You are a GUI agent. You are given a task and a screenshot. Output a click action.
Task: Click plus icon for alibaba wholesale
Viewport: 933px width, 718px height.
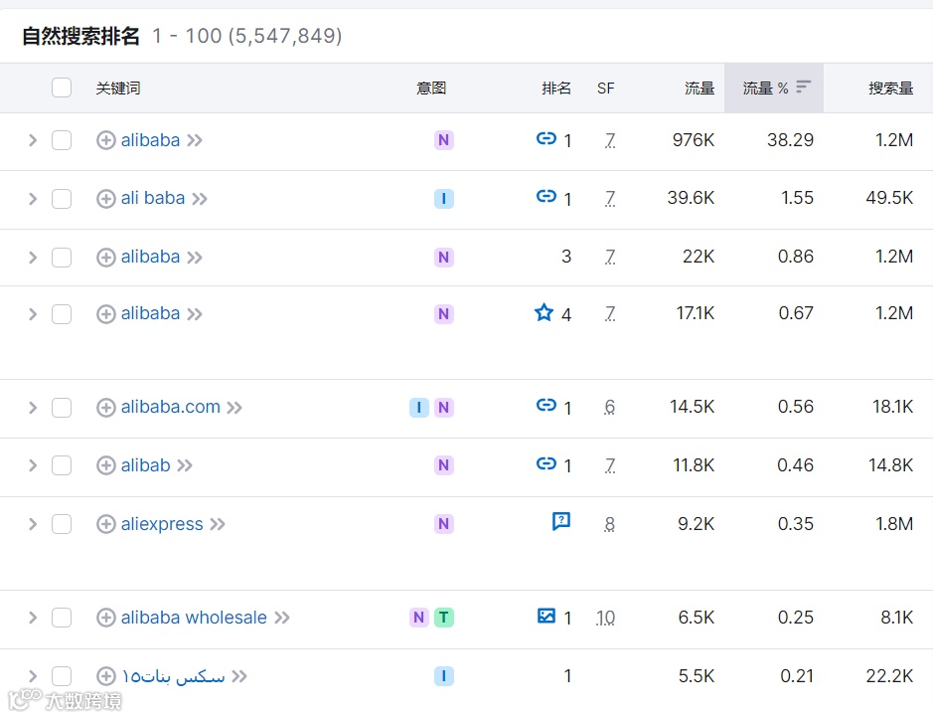pyautogui.click(x=106, y=618)
